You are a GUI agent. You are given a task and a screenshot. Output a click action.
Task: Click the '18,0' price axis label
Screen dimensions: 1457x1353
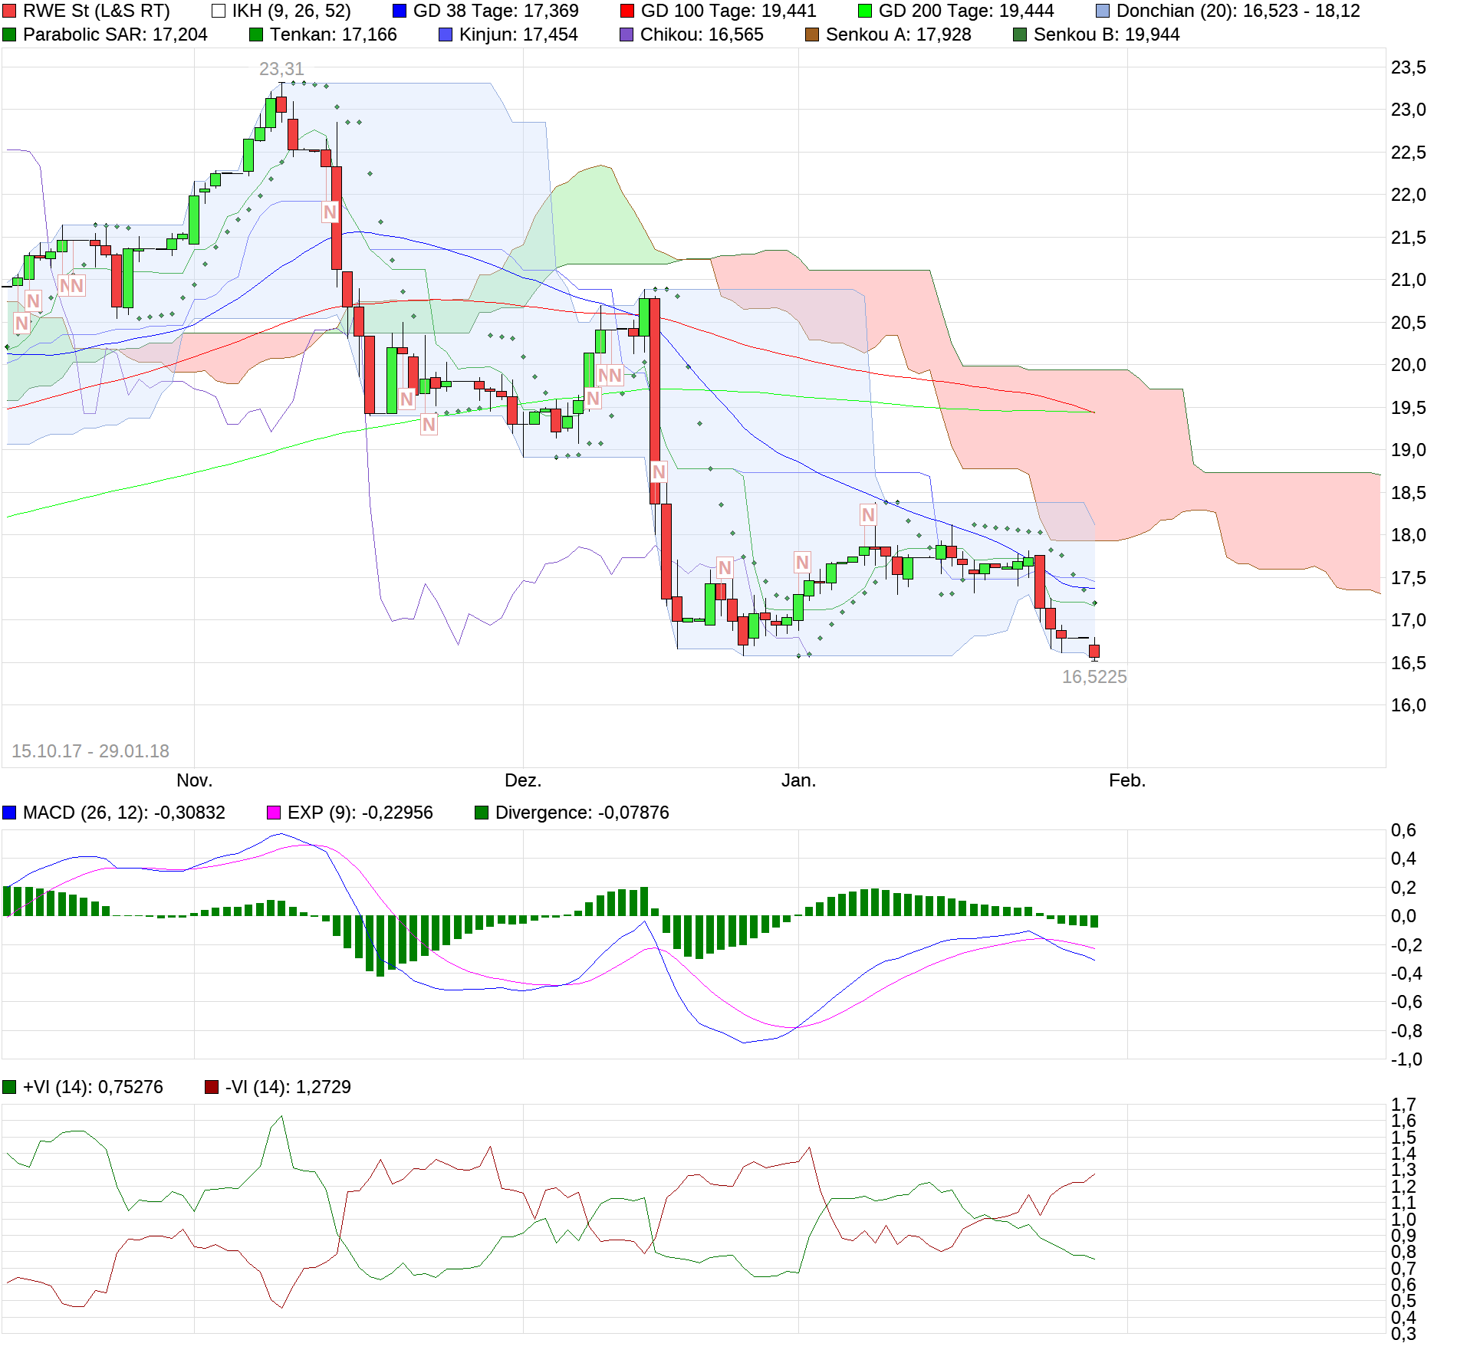point(1408,535)
